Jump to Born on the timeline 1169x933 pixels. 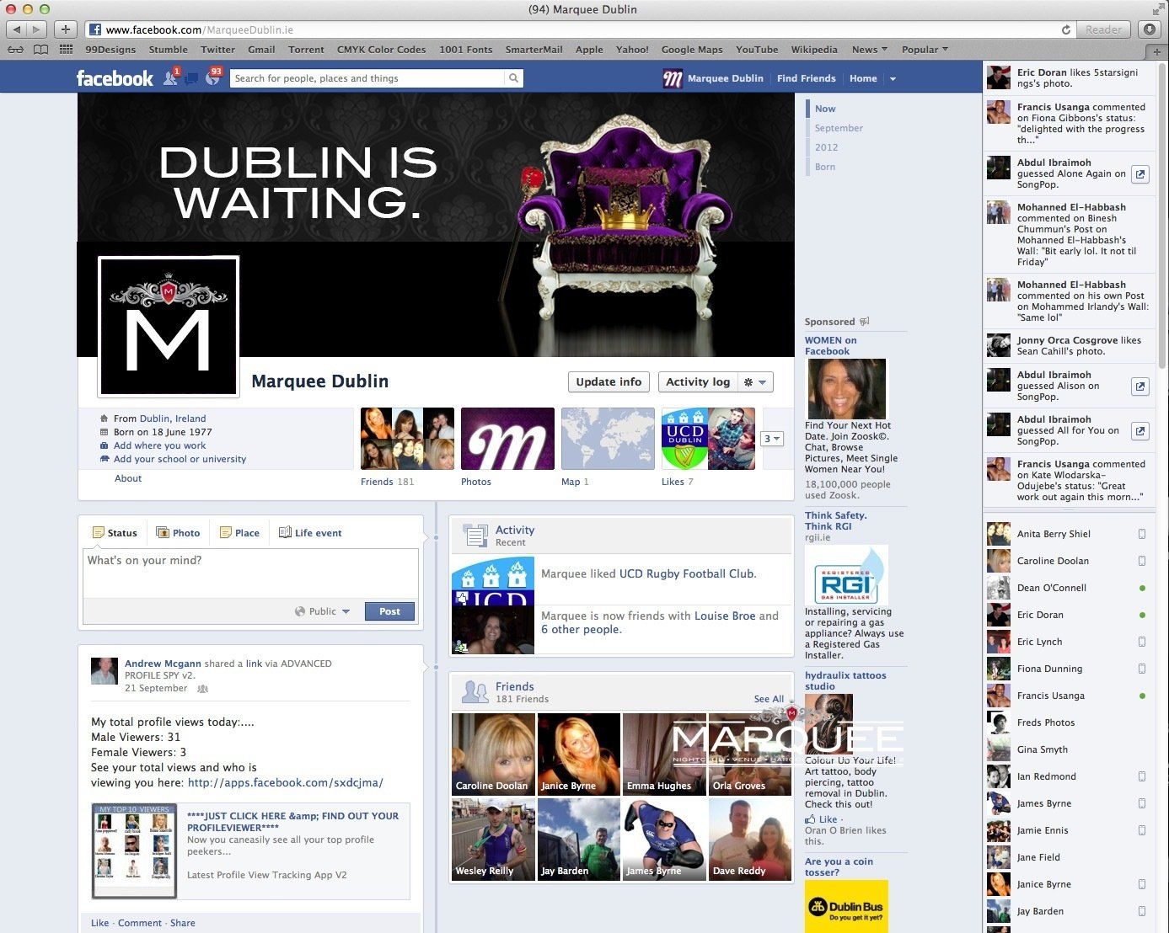pyautogui.click(x=825, y=167)
